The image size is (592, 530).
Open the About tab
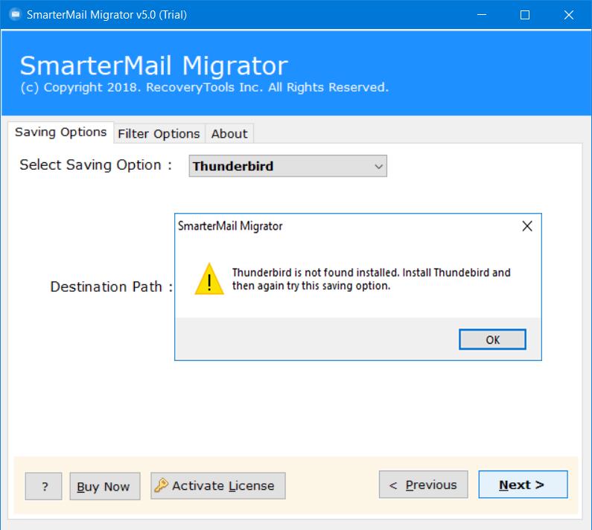pyautogui.click(x=229, y=134)
